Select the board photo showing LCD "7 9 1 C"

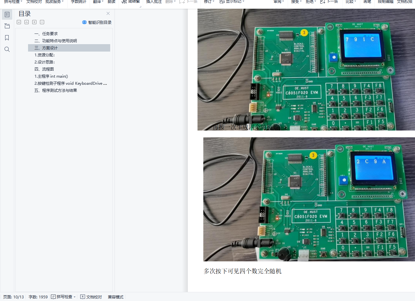tap(306, 70)
